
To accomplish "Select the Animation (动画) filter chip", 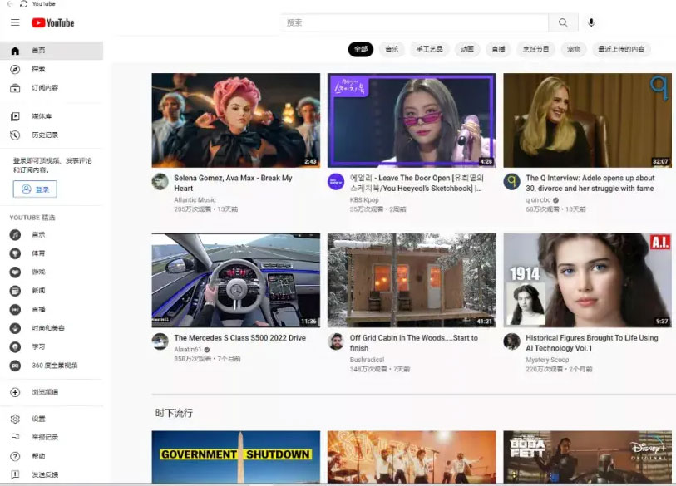I will (467, 49).
